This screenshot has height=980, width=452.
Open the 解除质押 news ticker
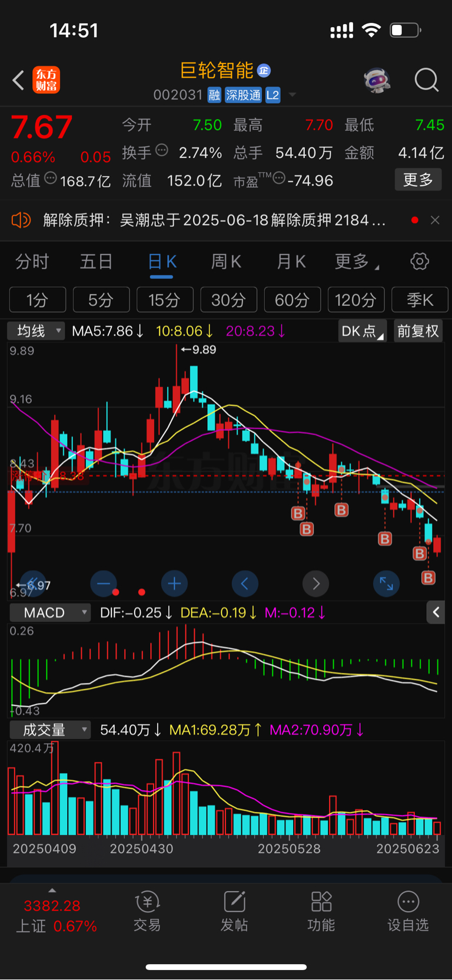[x=214, y=220]
